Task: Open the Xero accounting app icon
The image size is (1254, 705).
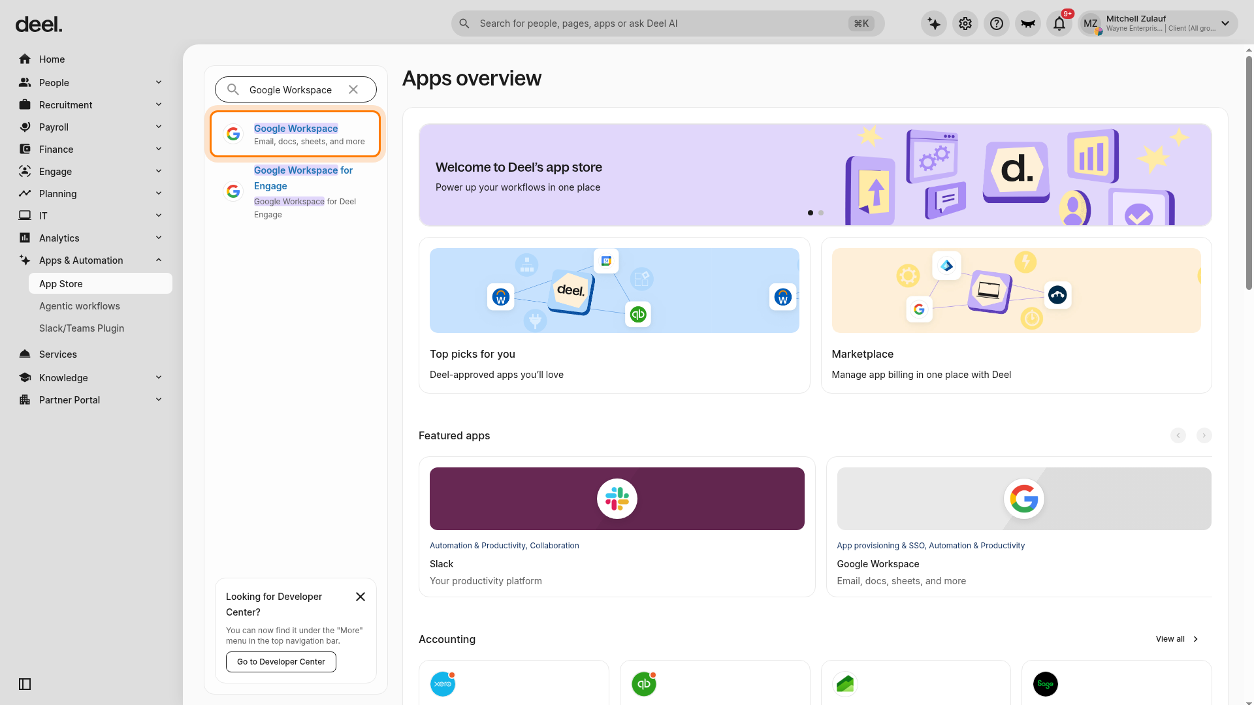Action: [x=443, y=684]
